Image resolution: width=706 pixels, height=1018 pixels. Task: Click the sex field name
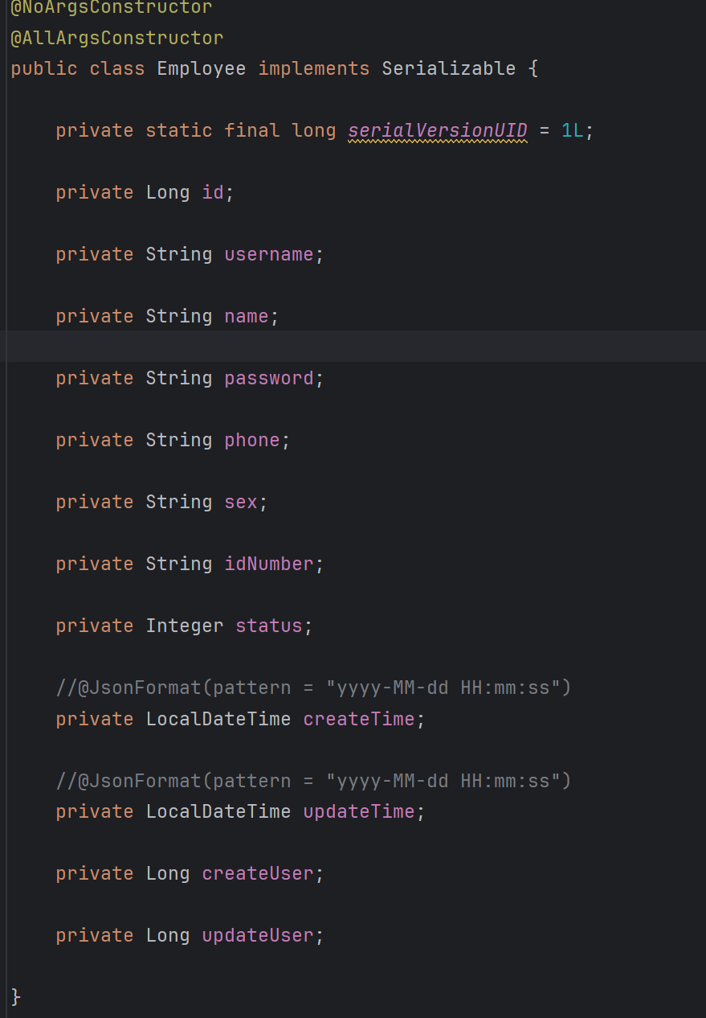[x=241, y=502]
